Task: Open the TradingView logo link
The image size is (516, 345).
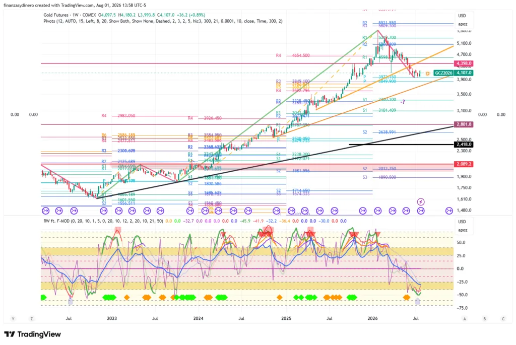Action: point(32,334)
